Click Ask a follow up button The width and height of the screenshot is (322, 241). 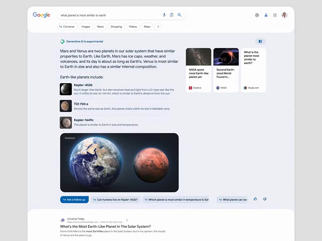click(x=74, y=200)
